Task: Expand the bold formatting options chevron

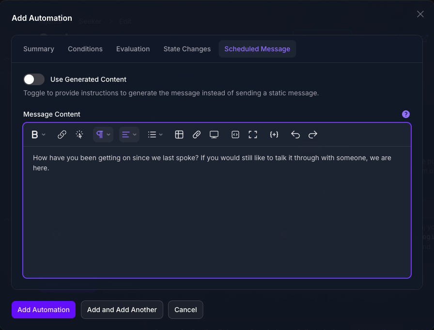Action: (x=44, y=135)
